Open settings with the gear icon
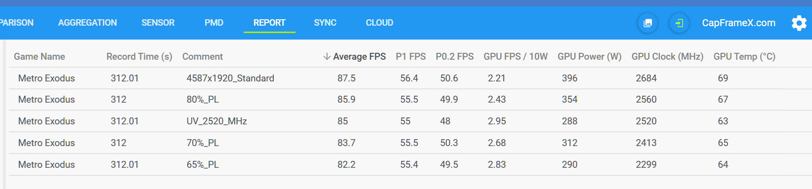812x189 pixels. coord(799,23)
